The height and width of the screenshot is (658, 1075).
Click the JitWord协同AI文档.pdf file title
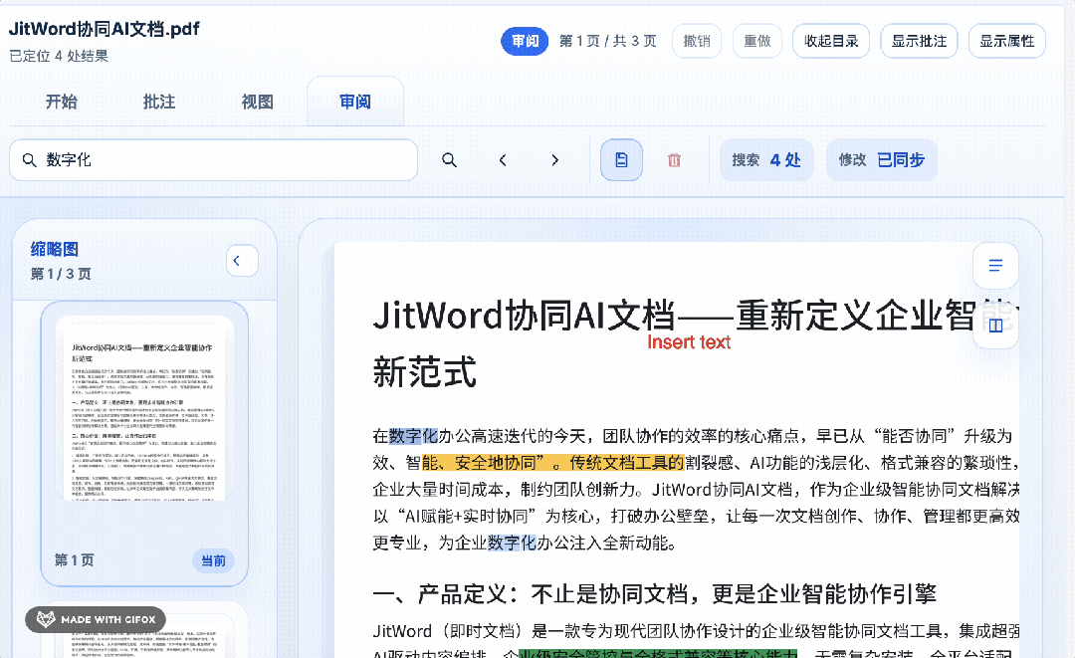(105, 29)
